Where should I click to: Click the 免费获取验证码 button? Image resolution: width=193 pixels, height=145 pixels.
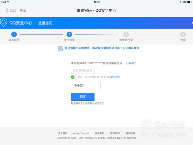point(83,70)
